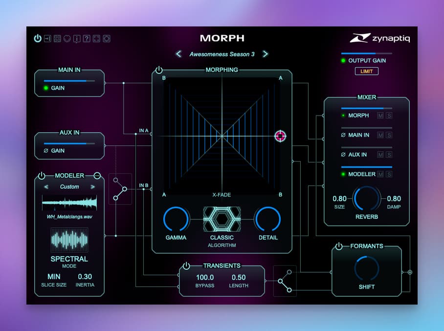This screenshot has height=331, width=444.
Task: Open the settings gear icon in toolbar
Action: coord(107,39)
